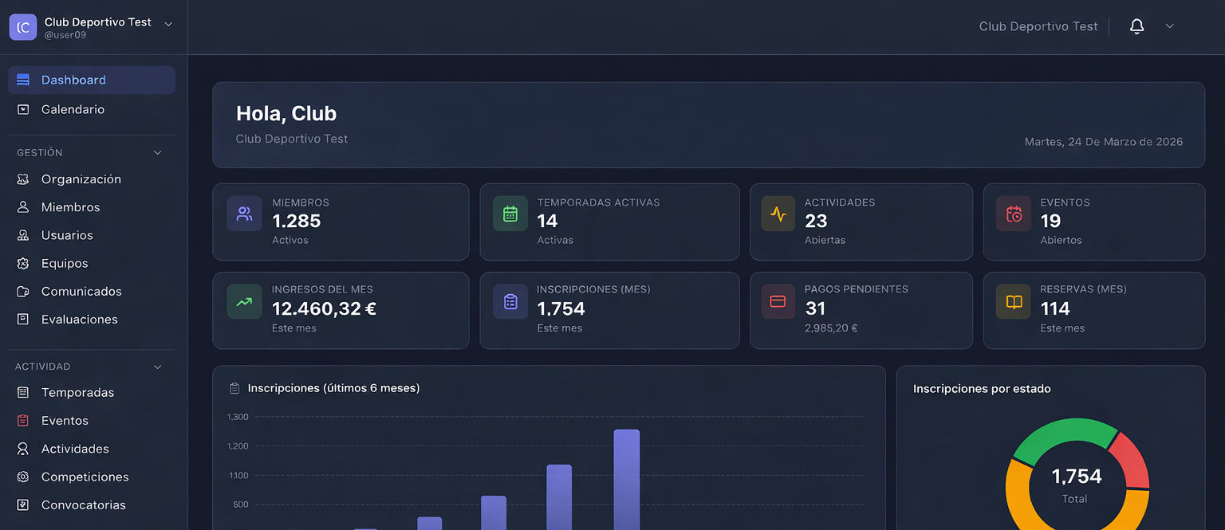
Task: Select the Dashboard icon in the sidebar
Action: pyautogui.click(x=24, y=80)
